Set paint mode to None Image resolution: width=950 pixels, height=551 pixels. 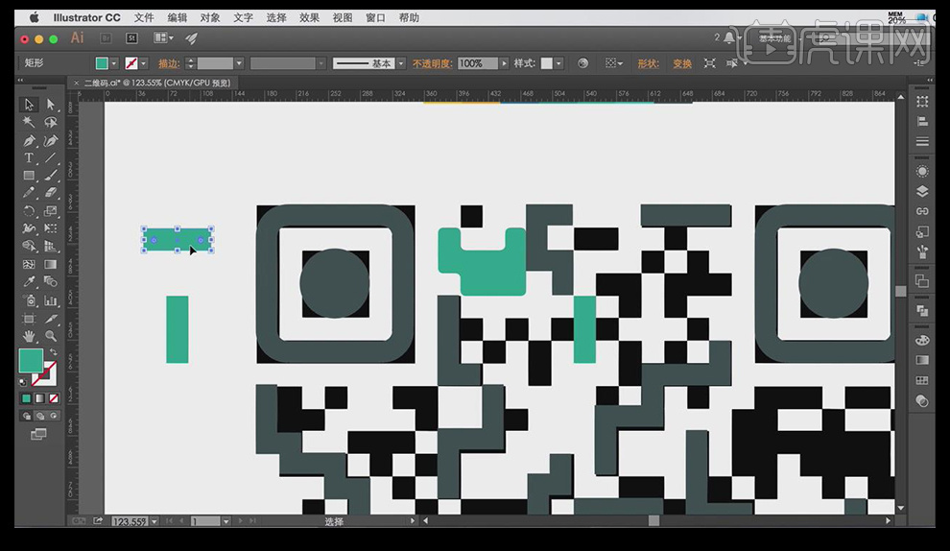click(53, 398)
